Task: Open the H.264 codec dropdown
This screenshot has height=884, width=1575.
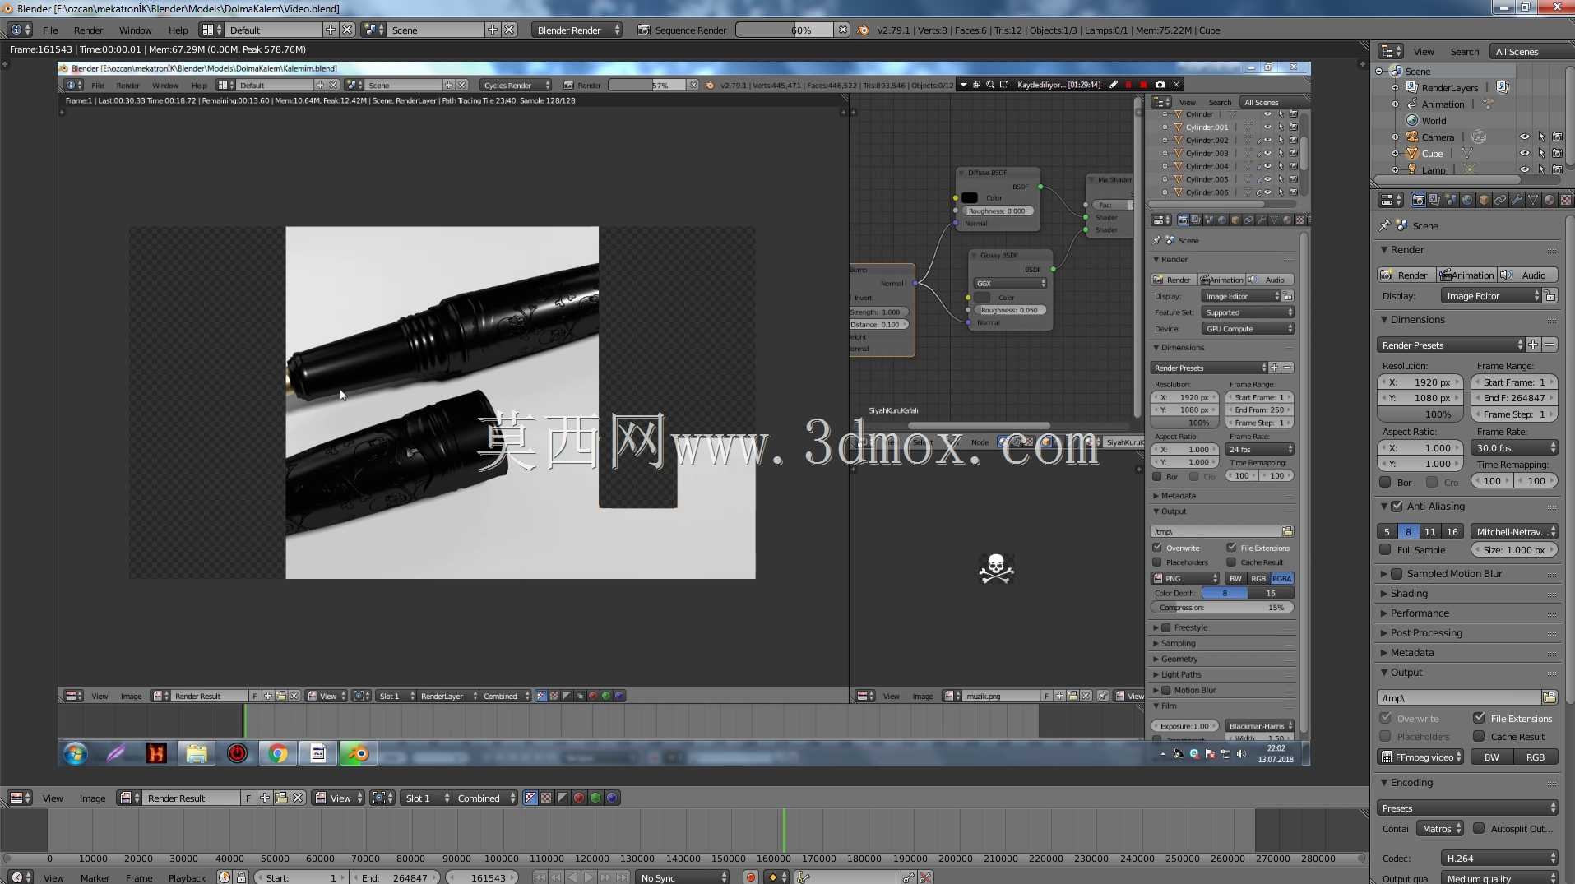Action: pyautogui.click(x=1500, y=859)
